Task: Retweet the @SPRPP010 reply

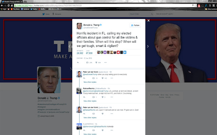Action: pos(94,130)
